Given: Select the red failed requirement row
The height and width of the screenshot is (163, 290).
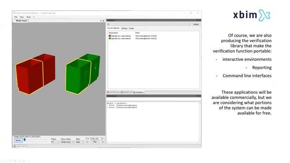Looking at the screenshot, I should pos(133,36).
